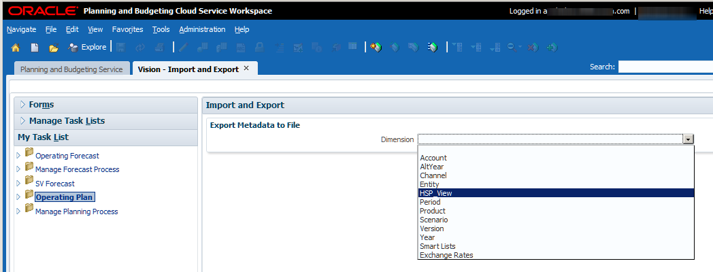The width and height of the screenshot is (713, 272).
Task: Choose Period from the Dimension list
Action: (556, 202)
